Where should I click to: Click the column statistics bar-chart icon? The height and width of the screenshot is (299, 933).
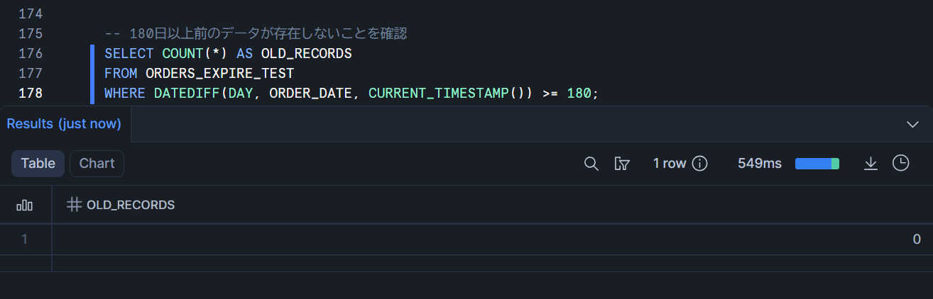click(x=25, y=205)
